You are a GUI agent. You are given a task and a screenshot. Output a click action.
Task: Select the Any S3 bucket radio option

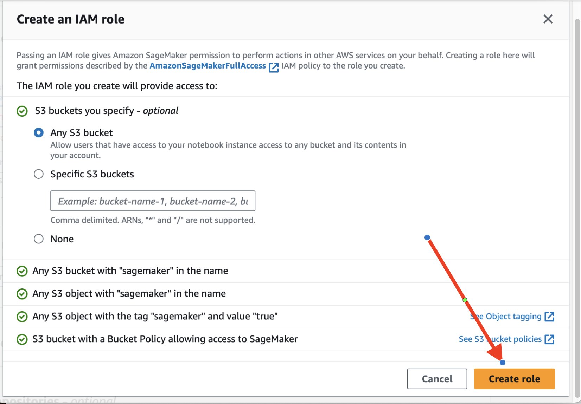pos(39,133)
